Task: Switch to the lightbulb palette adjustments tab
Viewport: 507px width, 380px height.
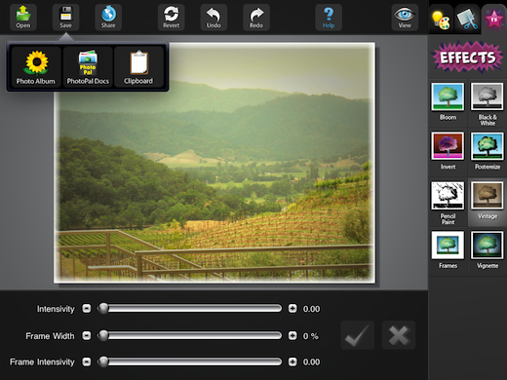Action: [441, 19]
